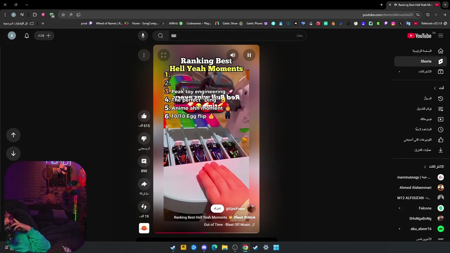Open the browser extensions puzzle icon
The width and height of the screenshot is (450, 253).
pos(34,15)
